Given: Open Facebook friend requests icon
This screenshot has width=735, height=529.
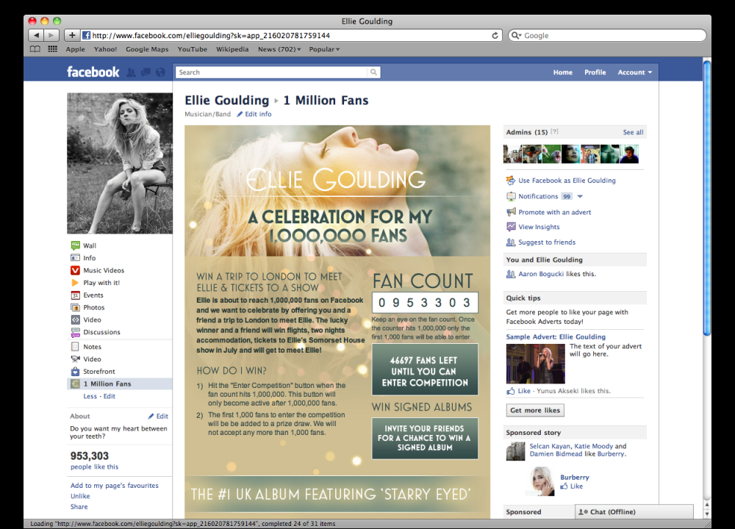Looking at the screenshot, I should (132, 72).
